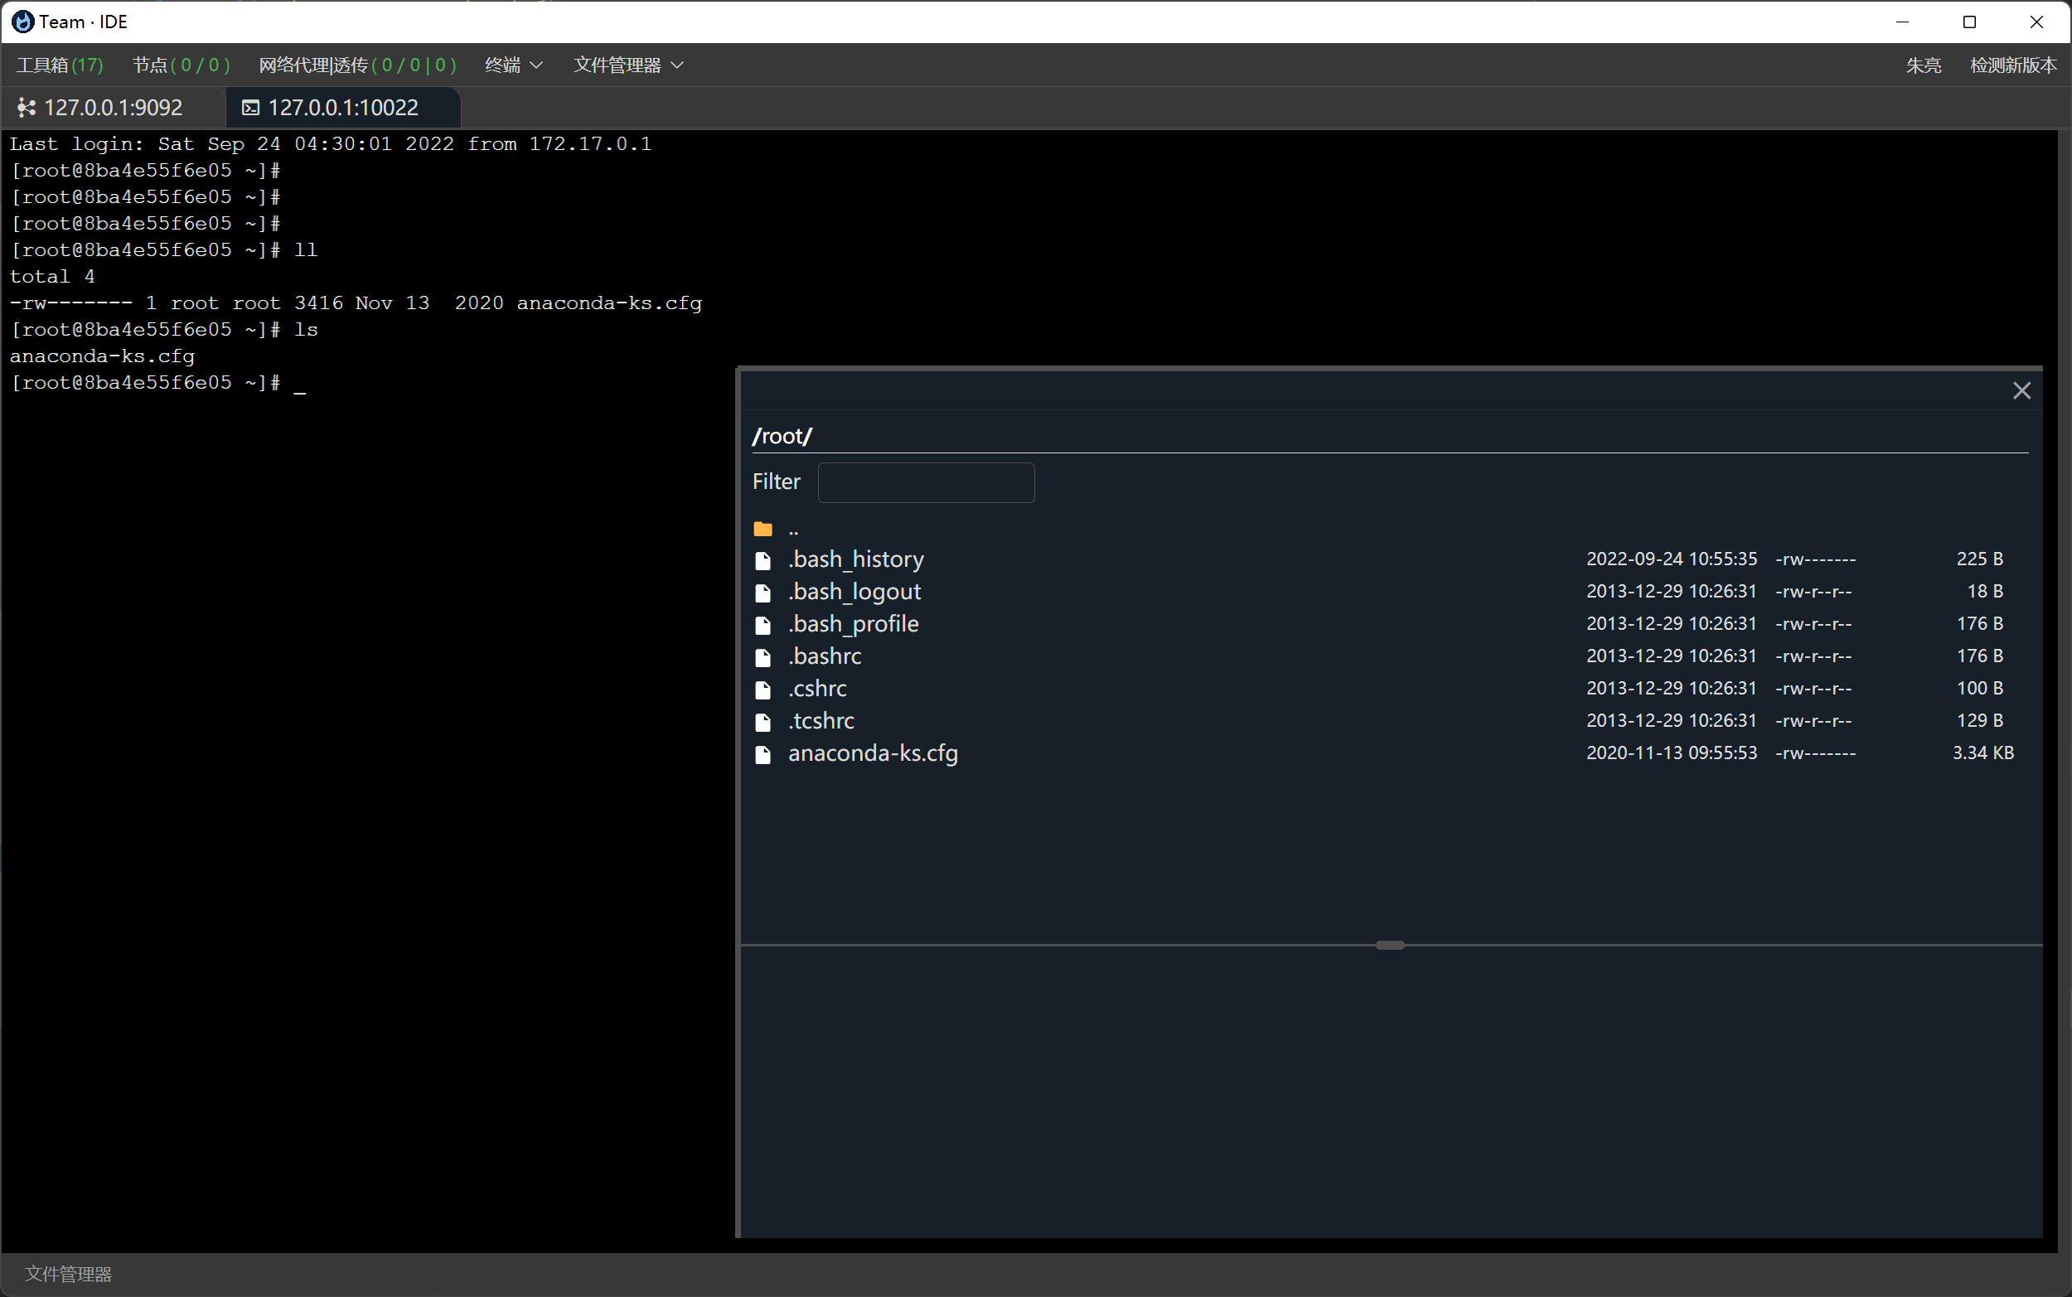Click the 检测新版本 link

pyautogui.click(x=2011, y=65)
